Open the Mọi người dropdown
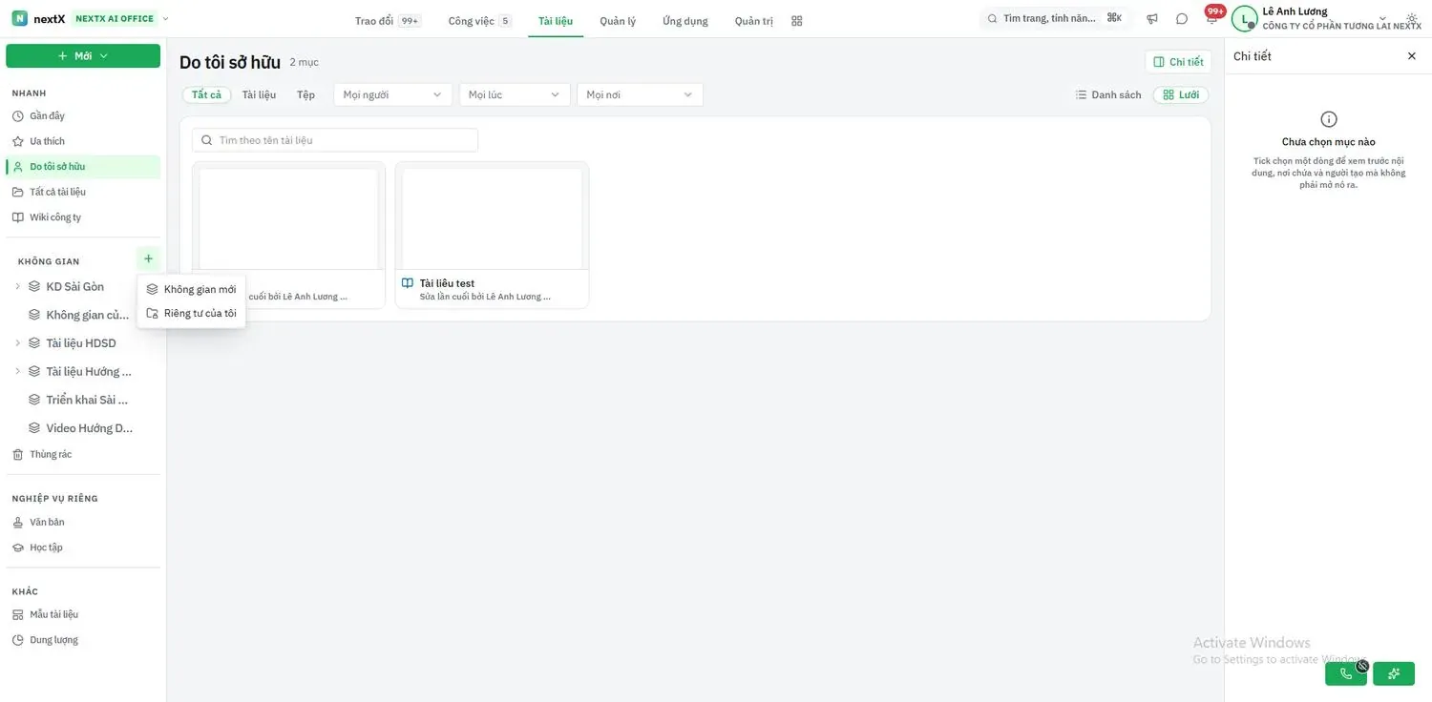Image resolution: width=1432 pixels, height=702 pixels. point(392,94)
